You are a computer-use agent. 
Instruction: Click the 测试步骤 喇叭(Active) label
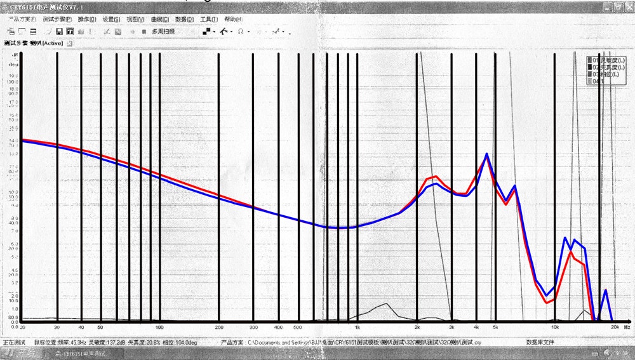pyautogui.click(x=33, y=44)
